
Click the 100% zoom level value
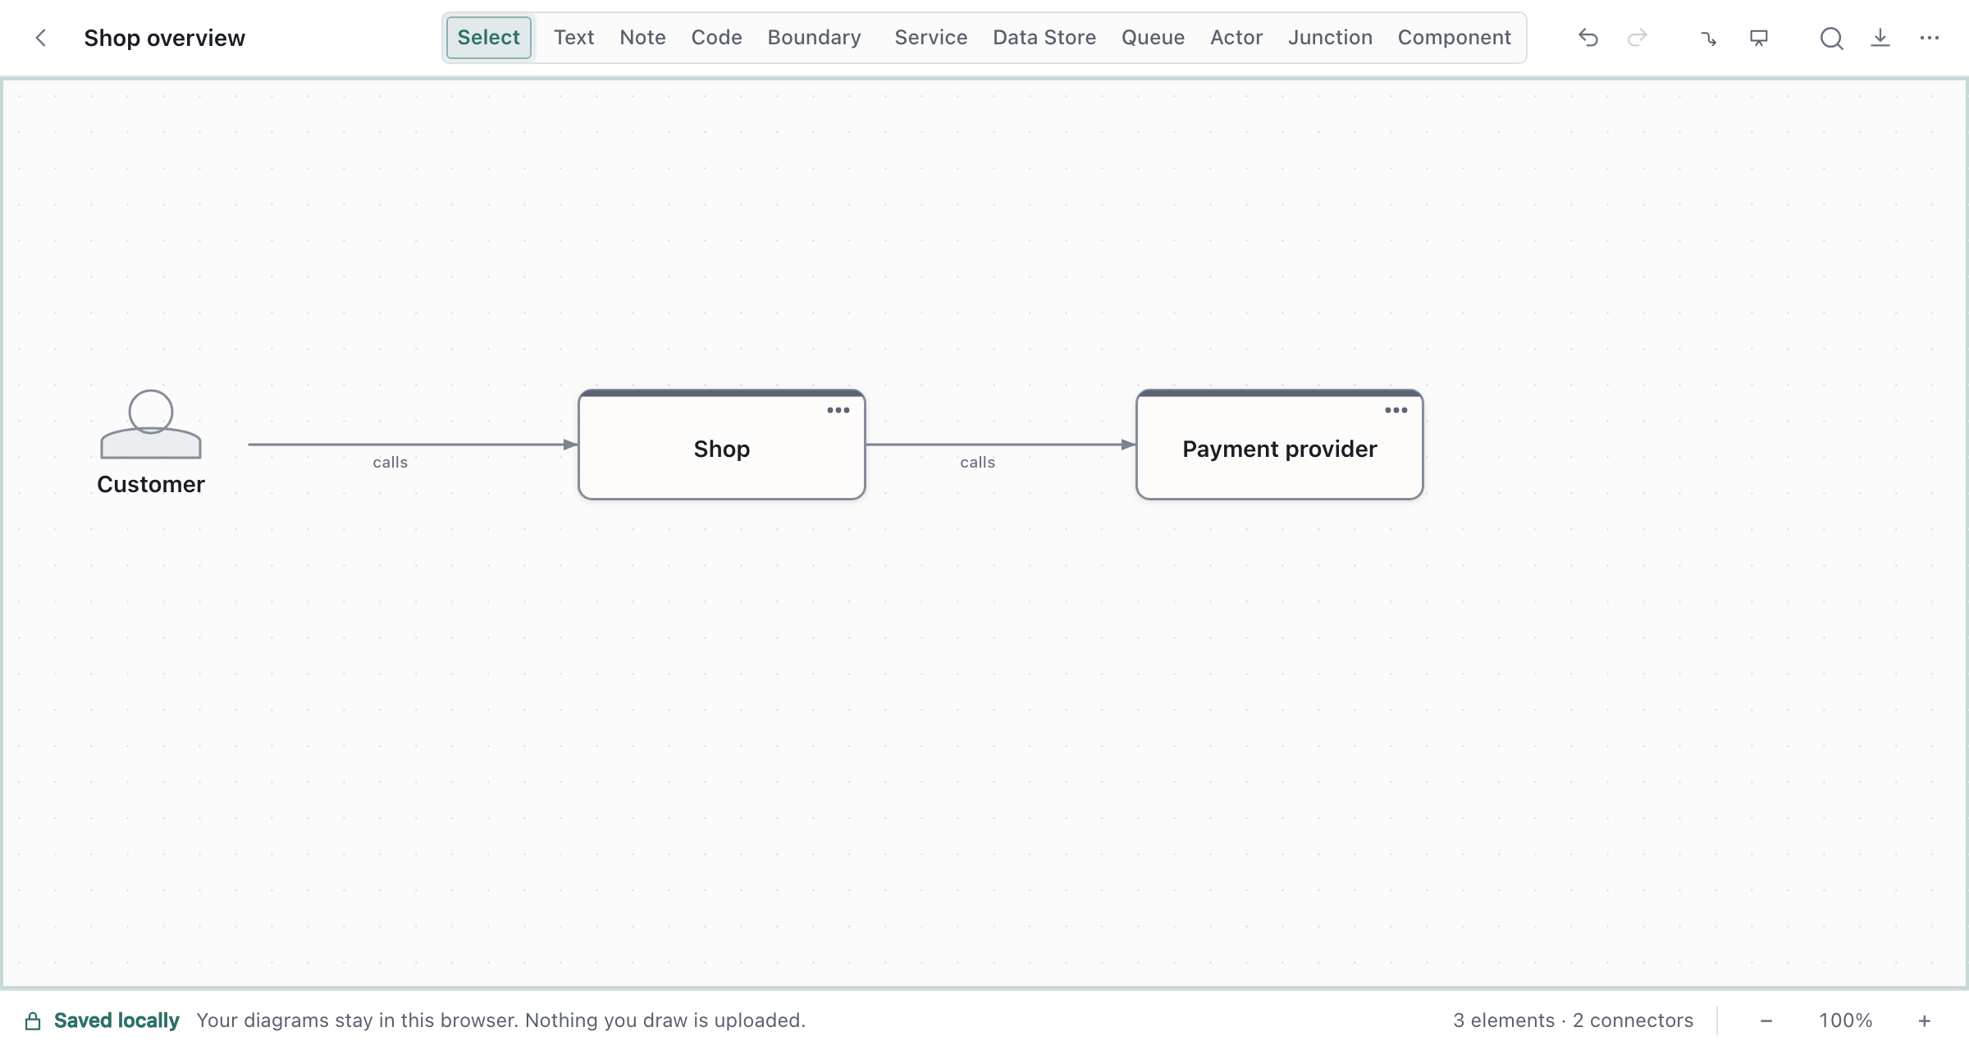(x=1846, y=1020)
